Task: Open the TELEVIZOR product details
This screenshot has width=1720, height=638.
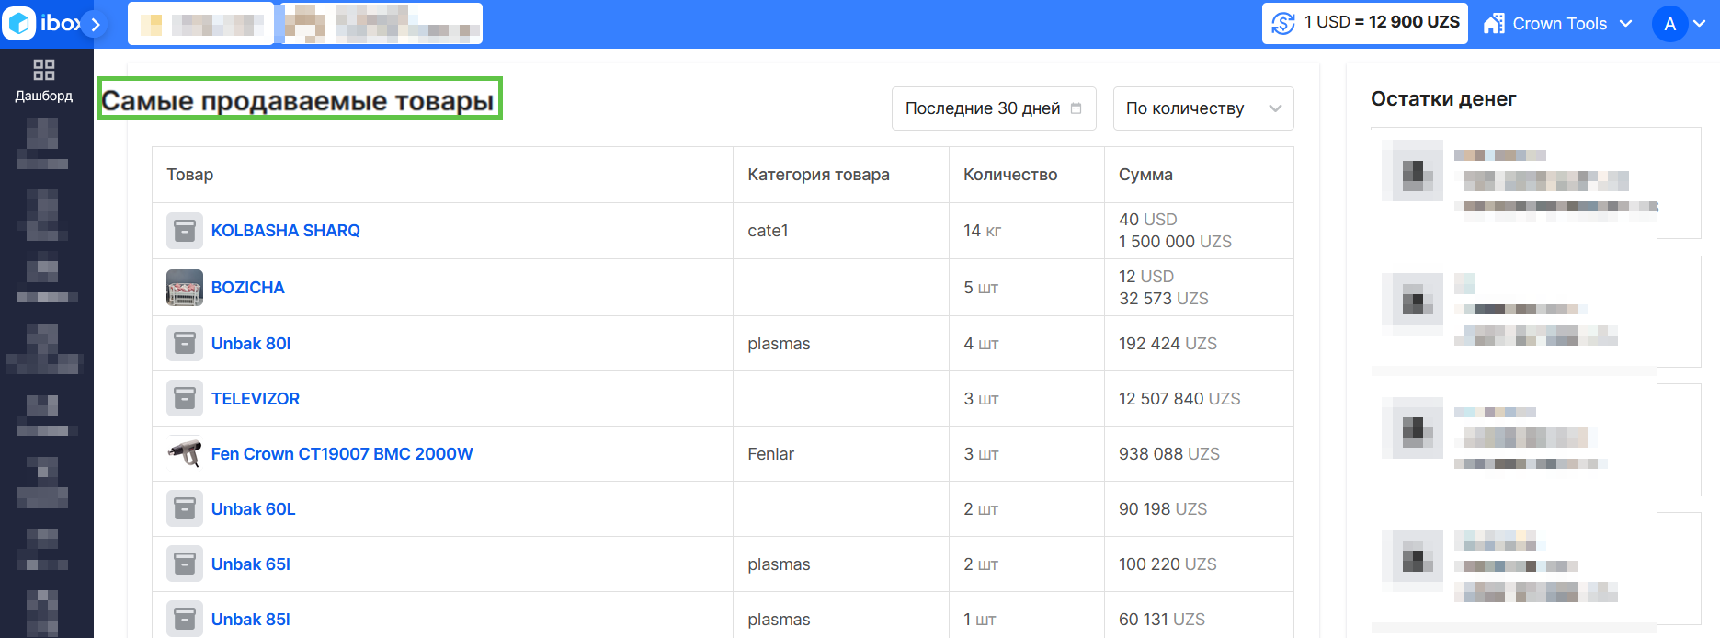Action: (255, 398)
